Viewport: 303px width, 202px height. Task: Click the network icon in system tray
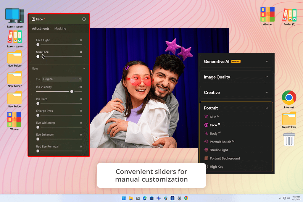coord(284,198)
